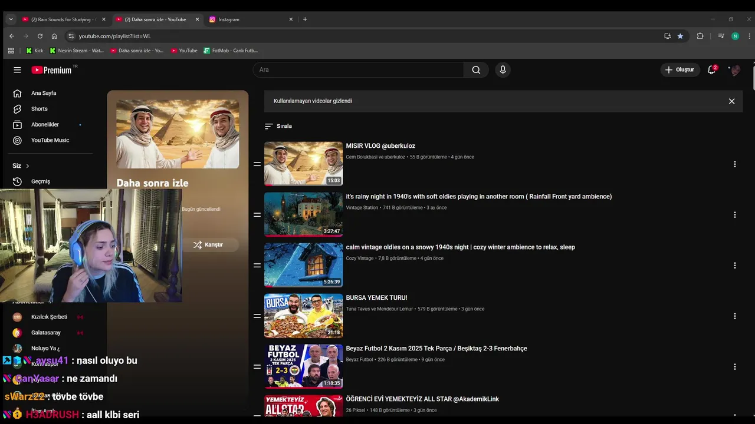Image resolution: width=755 pixels, height=424 pixels.
Task: Open options for calm vintage oldies video
Action: pos(734,266)
